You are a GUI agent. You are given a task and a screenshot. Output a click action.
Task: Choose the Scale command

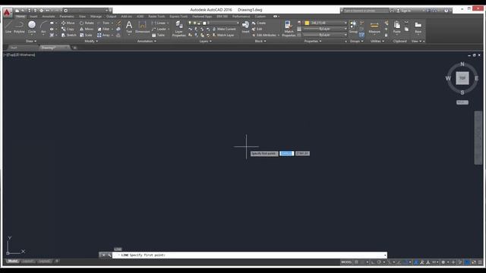click(86, 36)
